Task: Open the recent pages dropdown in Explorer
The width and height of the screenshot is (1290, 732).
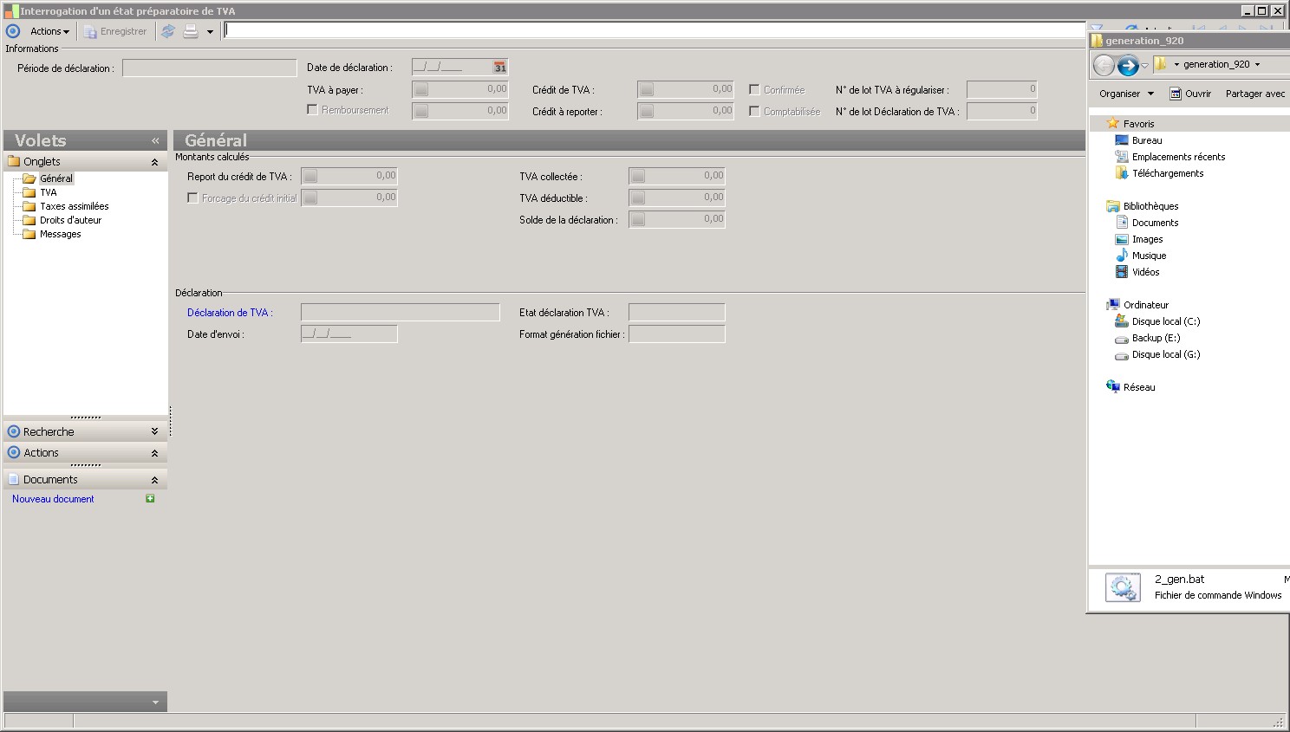Action: 1144,66
